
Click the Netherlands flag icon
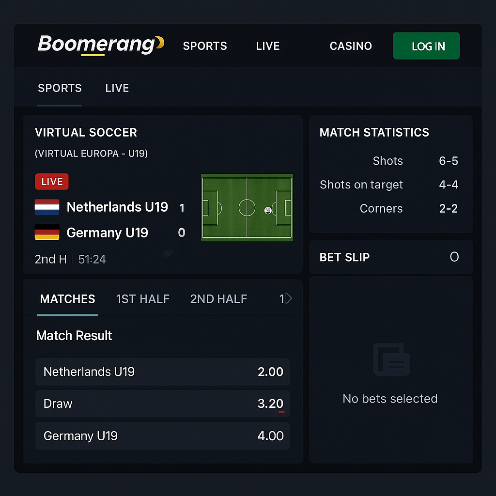tap(47, 207)
